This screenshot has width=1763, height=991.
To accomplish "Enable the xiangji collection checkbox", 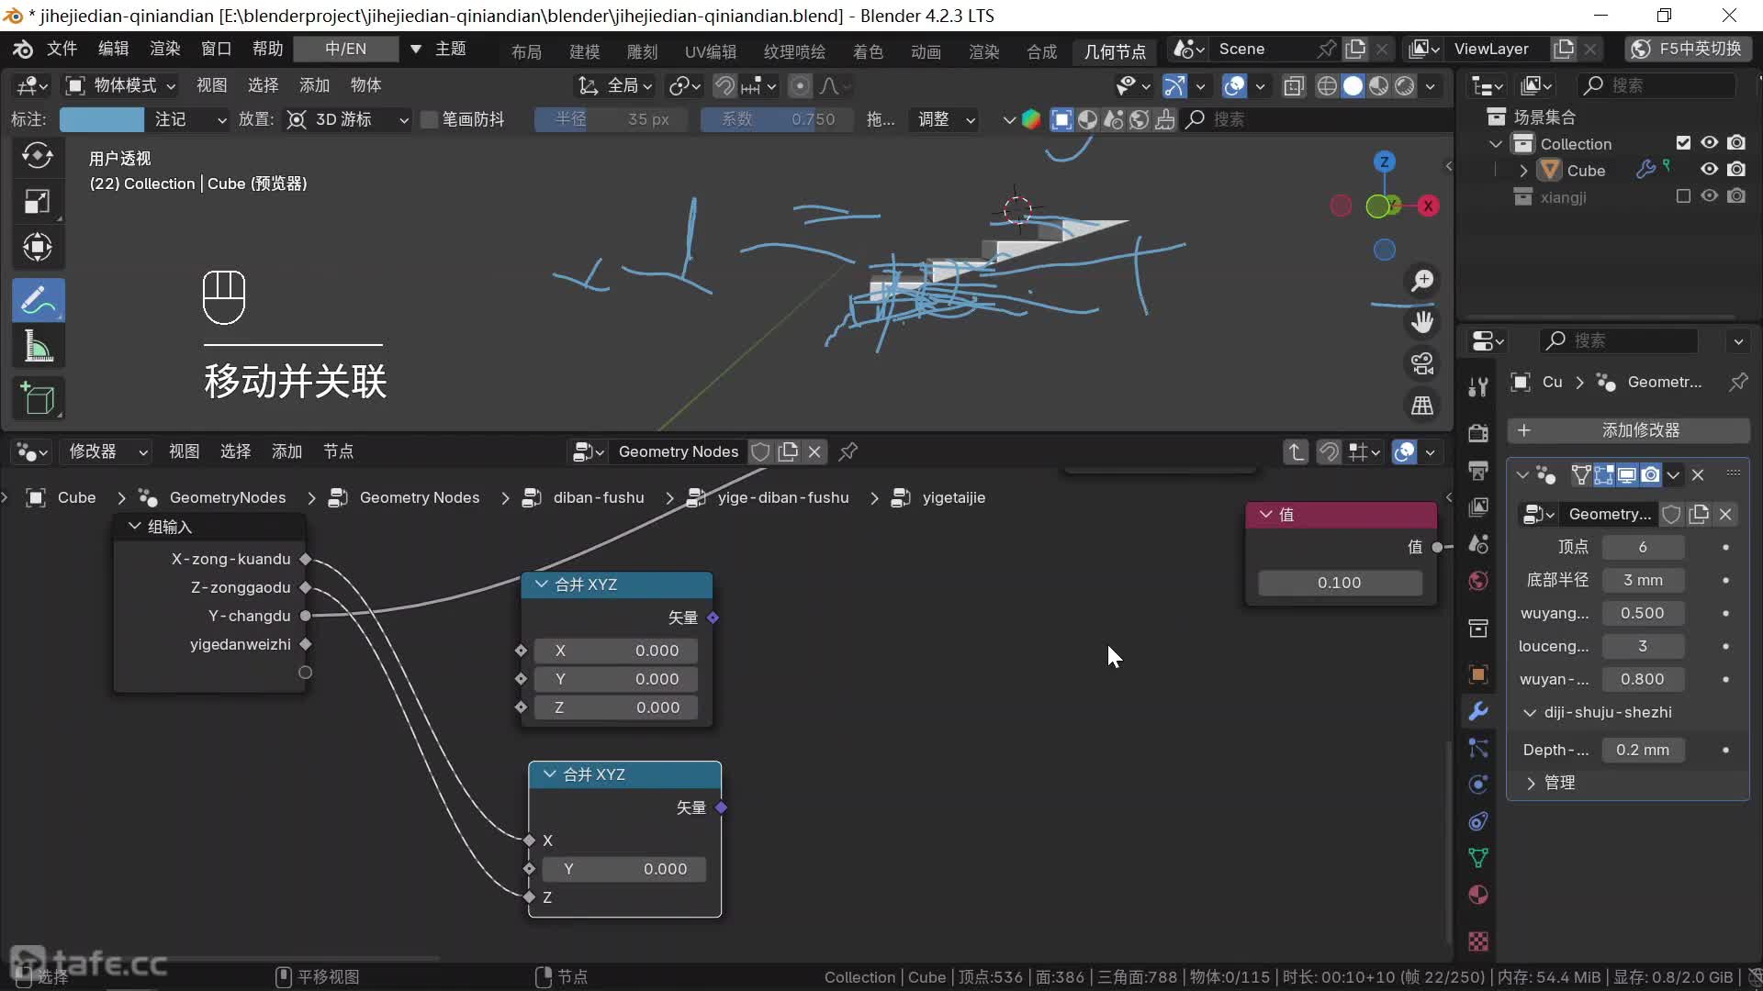I will click(x=1683, y=196).
